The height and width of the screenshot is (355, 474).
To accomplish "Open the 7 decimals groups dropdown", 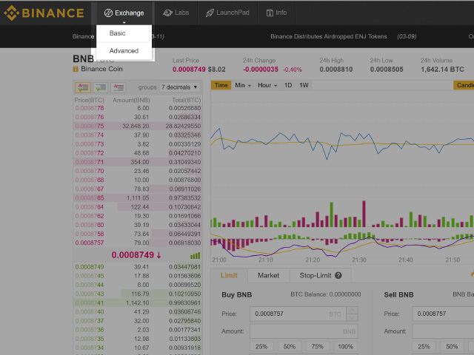I will (179, 87).
